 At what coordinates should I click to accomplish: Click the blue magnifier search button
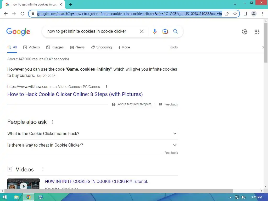tap(175, 31)
